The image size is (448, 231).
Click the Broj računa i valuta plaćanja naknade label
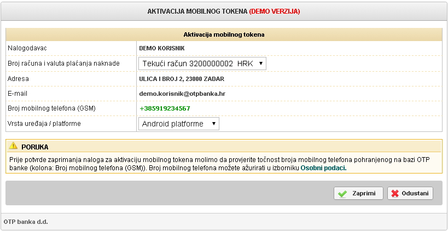coord(63,63)
